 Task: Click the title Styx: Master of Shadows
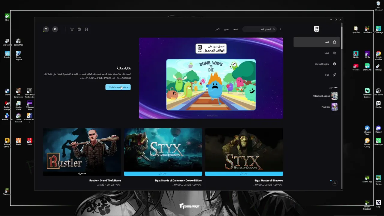coord(269,181)
